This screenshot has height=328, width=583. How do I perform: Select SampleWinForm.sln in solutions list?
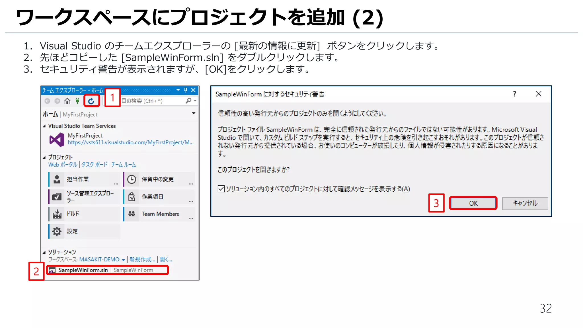[108, 270]
